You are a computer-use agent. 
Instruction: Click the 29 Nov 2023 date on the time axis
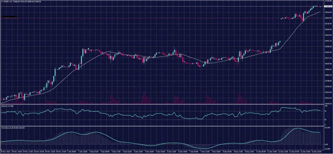pos(5,152)
